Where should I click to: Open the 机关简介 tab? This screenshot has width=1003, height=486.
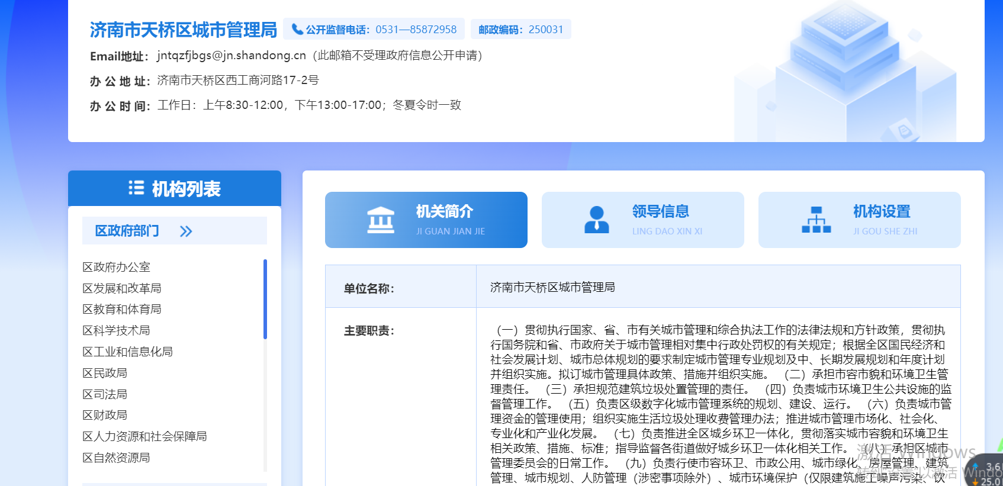(426, 220)
